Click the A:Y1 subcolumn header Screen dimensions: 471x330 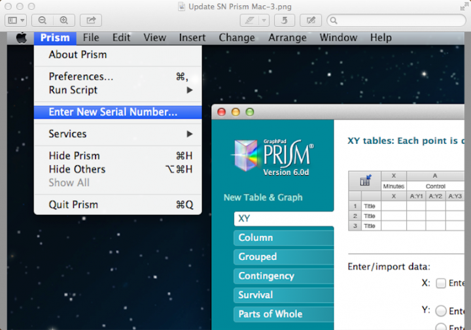(416, 196)
